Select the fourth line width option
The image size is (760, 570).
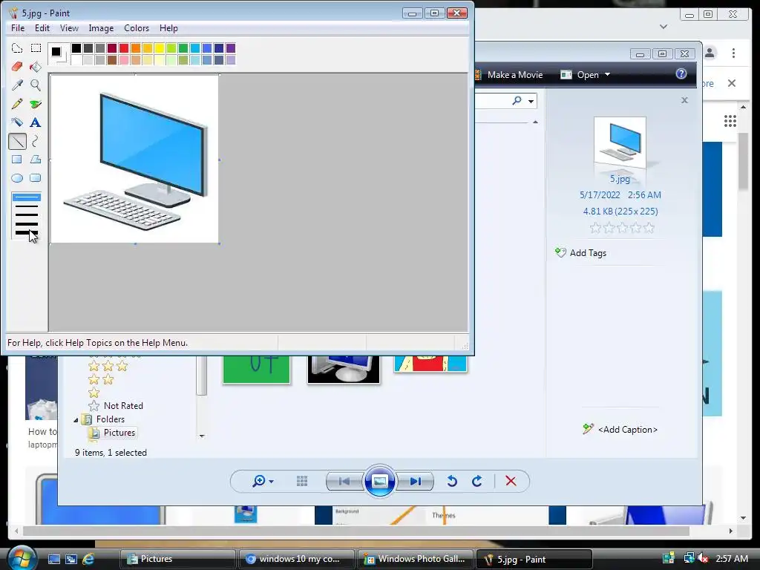[26, 223]
